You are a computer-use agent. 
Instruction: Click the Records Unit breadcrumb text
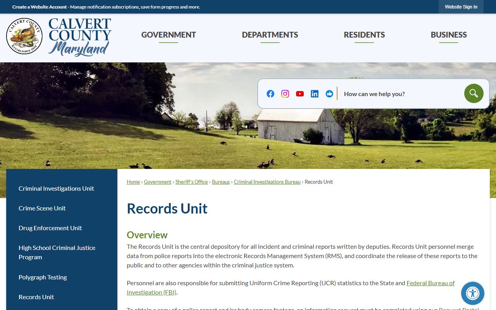(x=319, y=182)
